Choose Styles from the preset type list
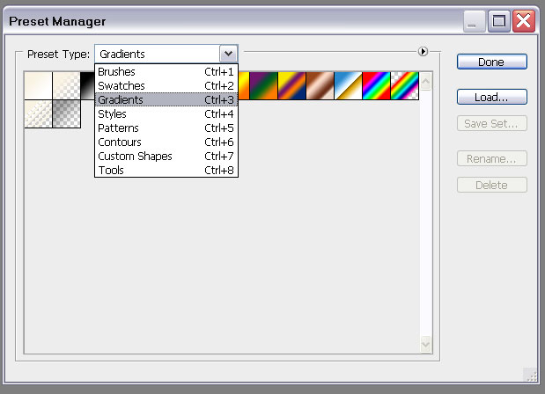This screenshot has width=545, height=394. 166,113
